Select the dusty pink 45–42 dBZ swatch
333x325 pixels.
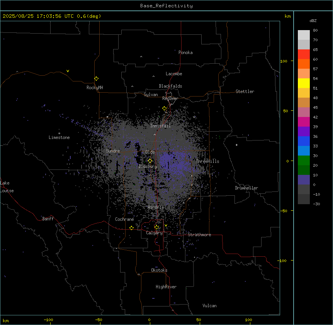pyautogui.click(x=304, y=112)
